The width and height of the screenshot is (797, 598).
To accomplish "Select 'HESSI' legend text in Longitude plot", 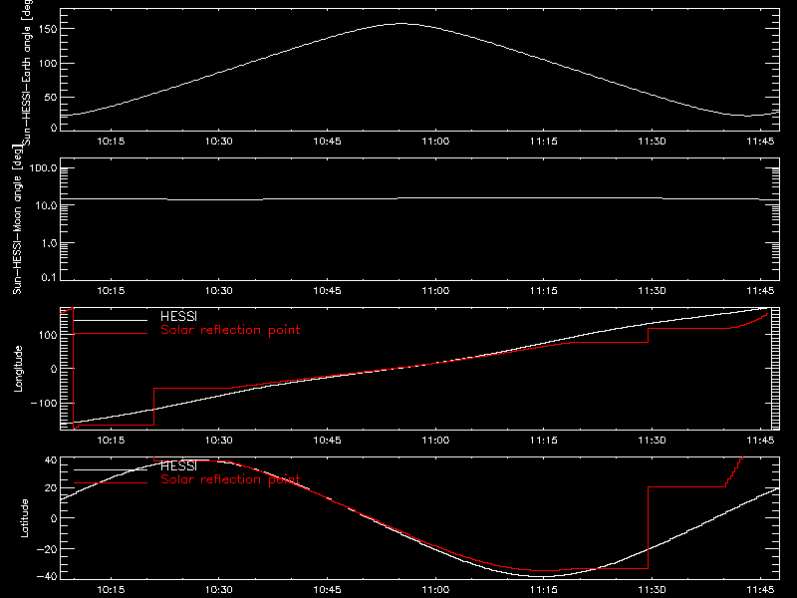I will (x=178, y=317).
